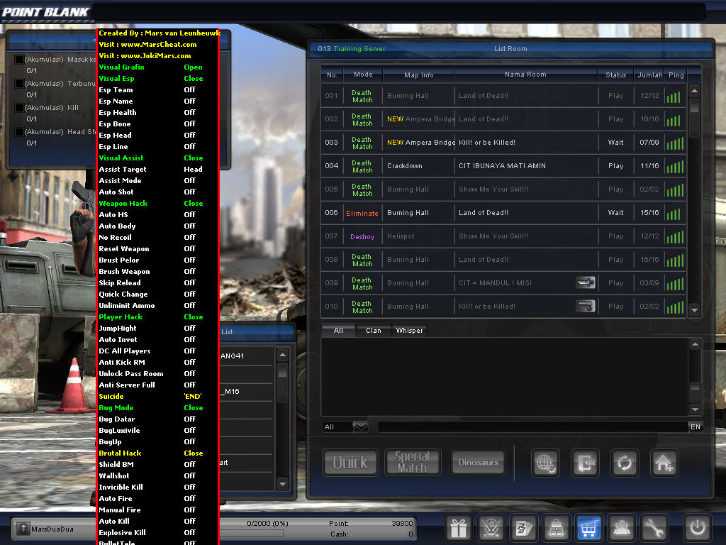The width and height of the screenshot is (726, 545).
Task: Click room list scroll up arrow
Action: click(x=694, y=92)
